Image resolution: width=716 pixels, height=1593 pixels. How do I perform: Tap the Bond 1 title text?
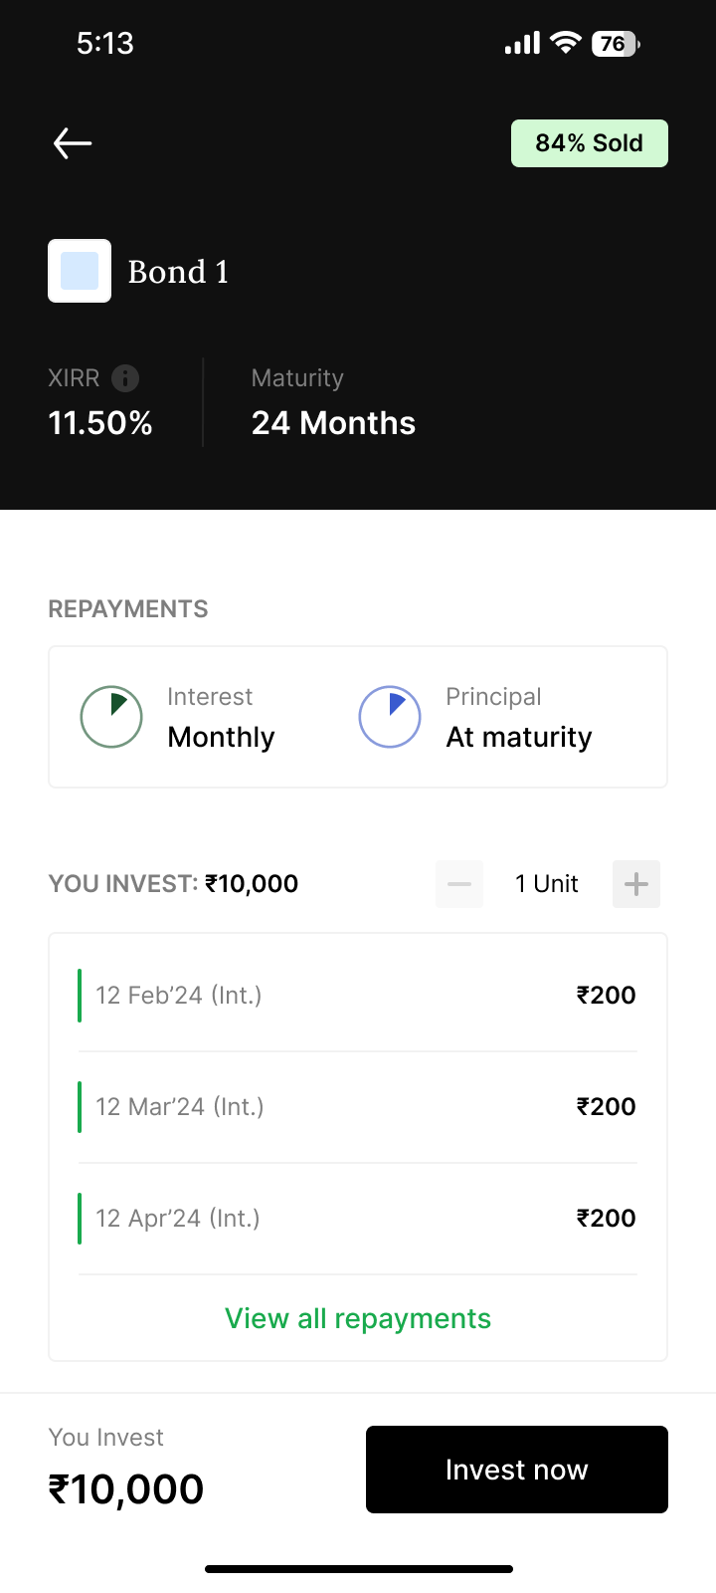tap(179, 272)
